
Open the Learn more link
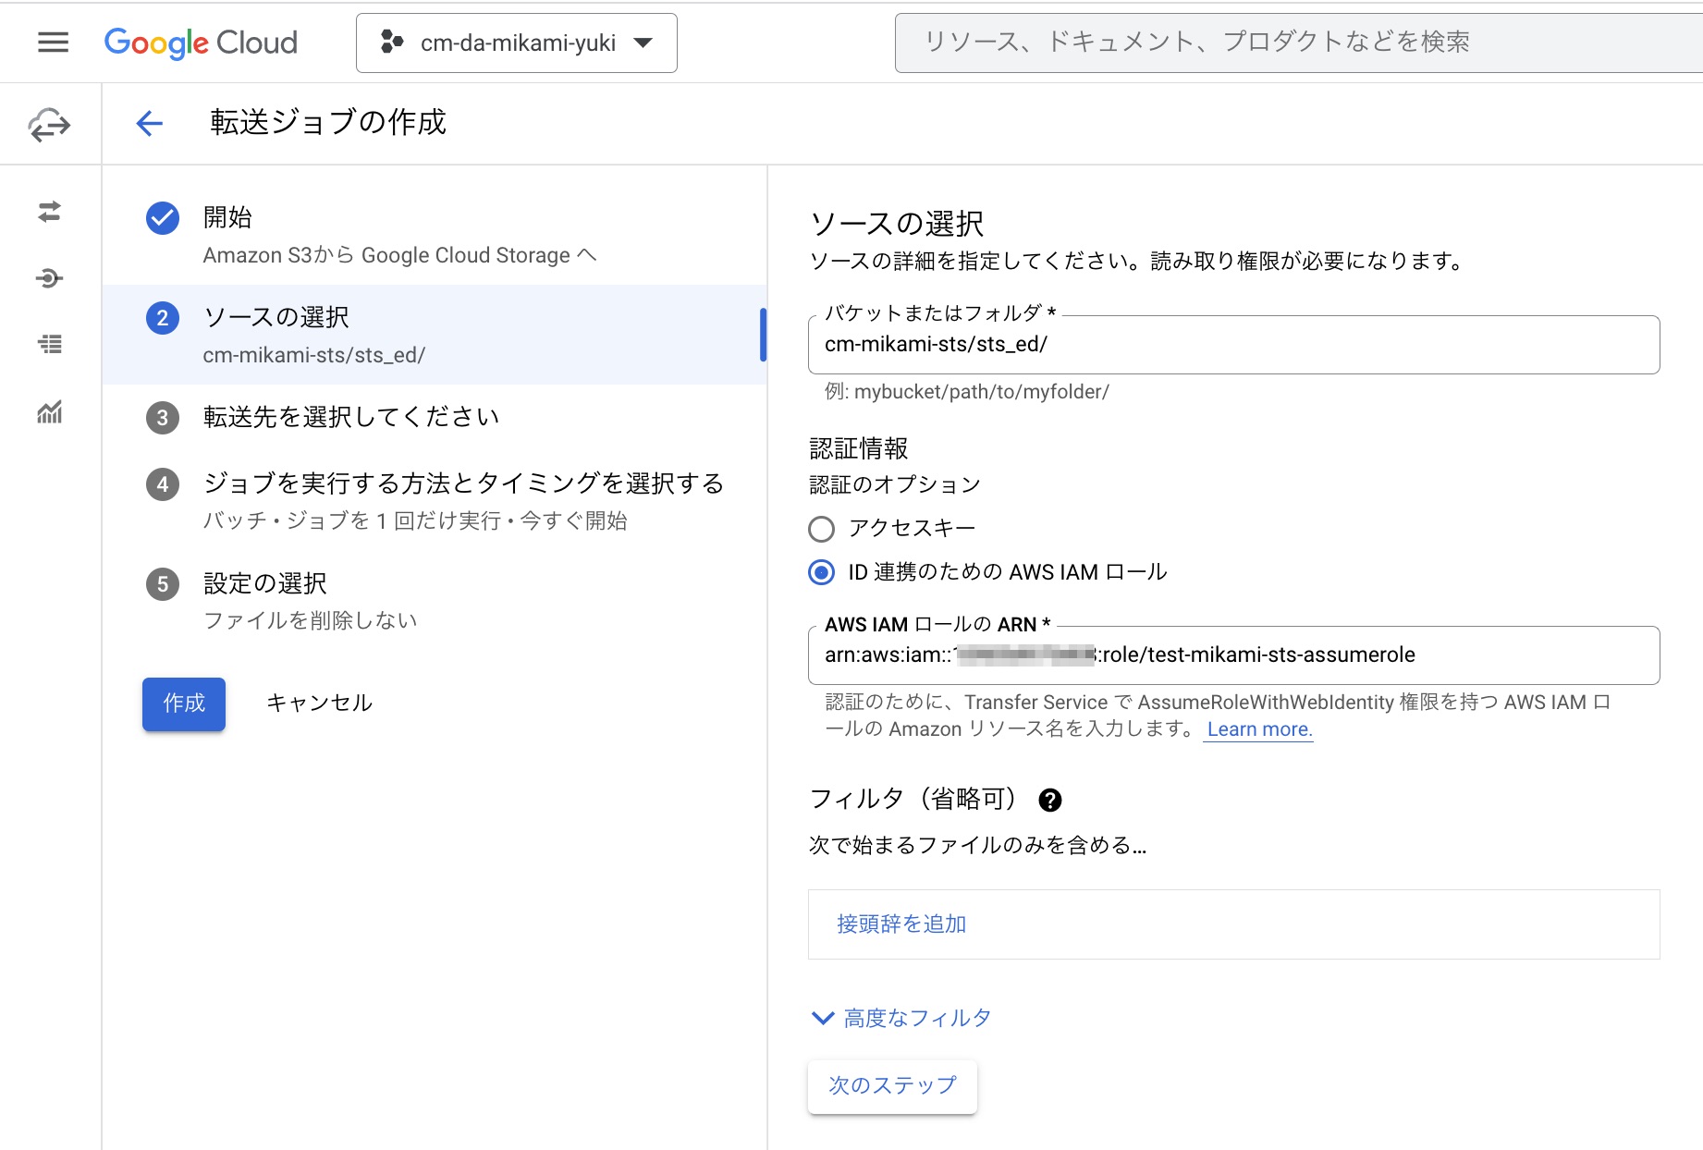tap(1257, 729)
